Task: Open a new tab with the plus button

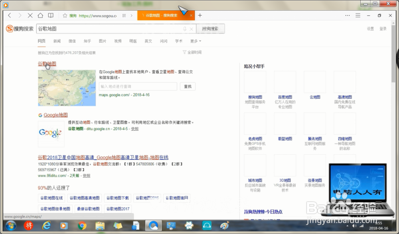Action: (x=200, y=16)
